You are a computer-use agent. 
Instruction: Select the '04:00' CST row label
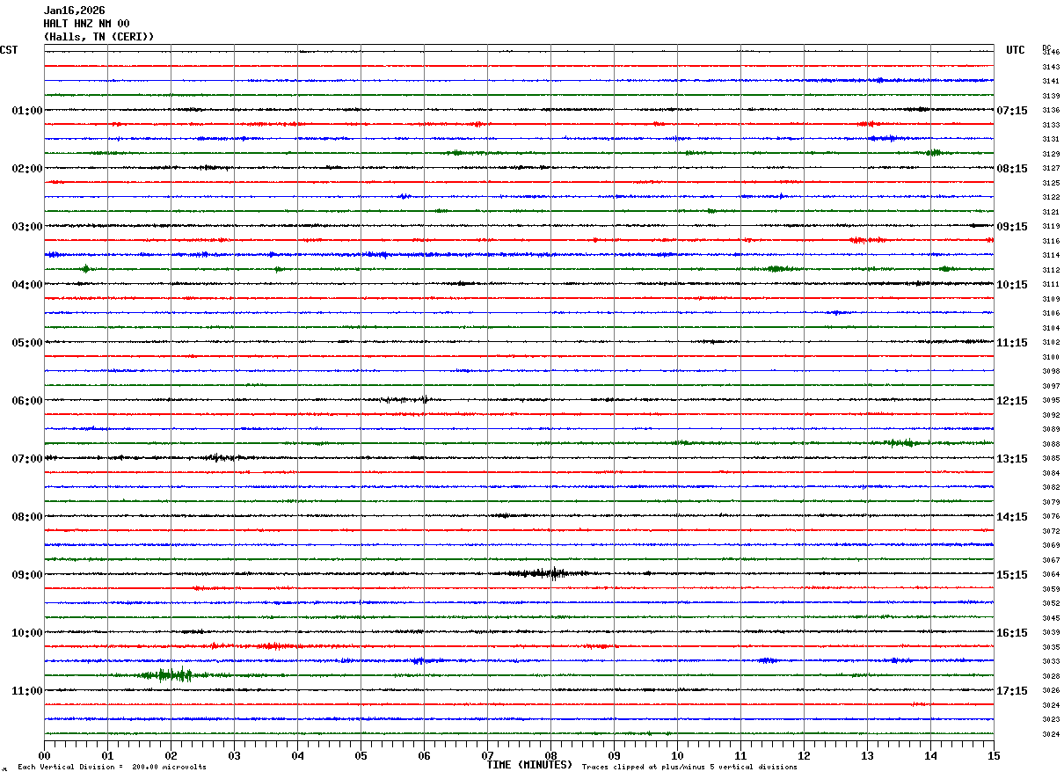tap(27, 285)
